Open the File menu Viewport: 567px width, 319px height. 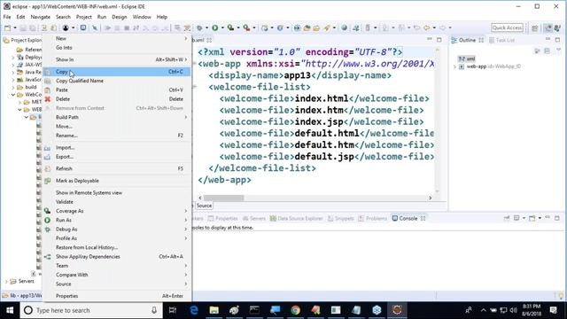[7, 17]
